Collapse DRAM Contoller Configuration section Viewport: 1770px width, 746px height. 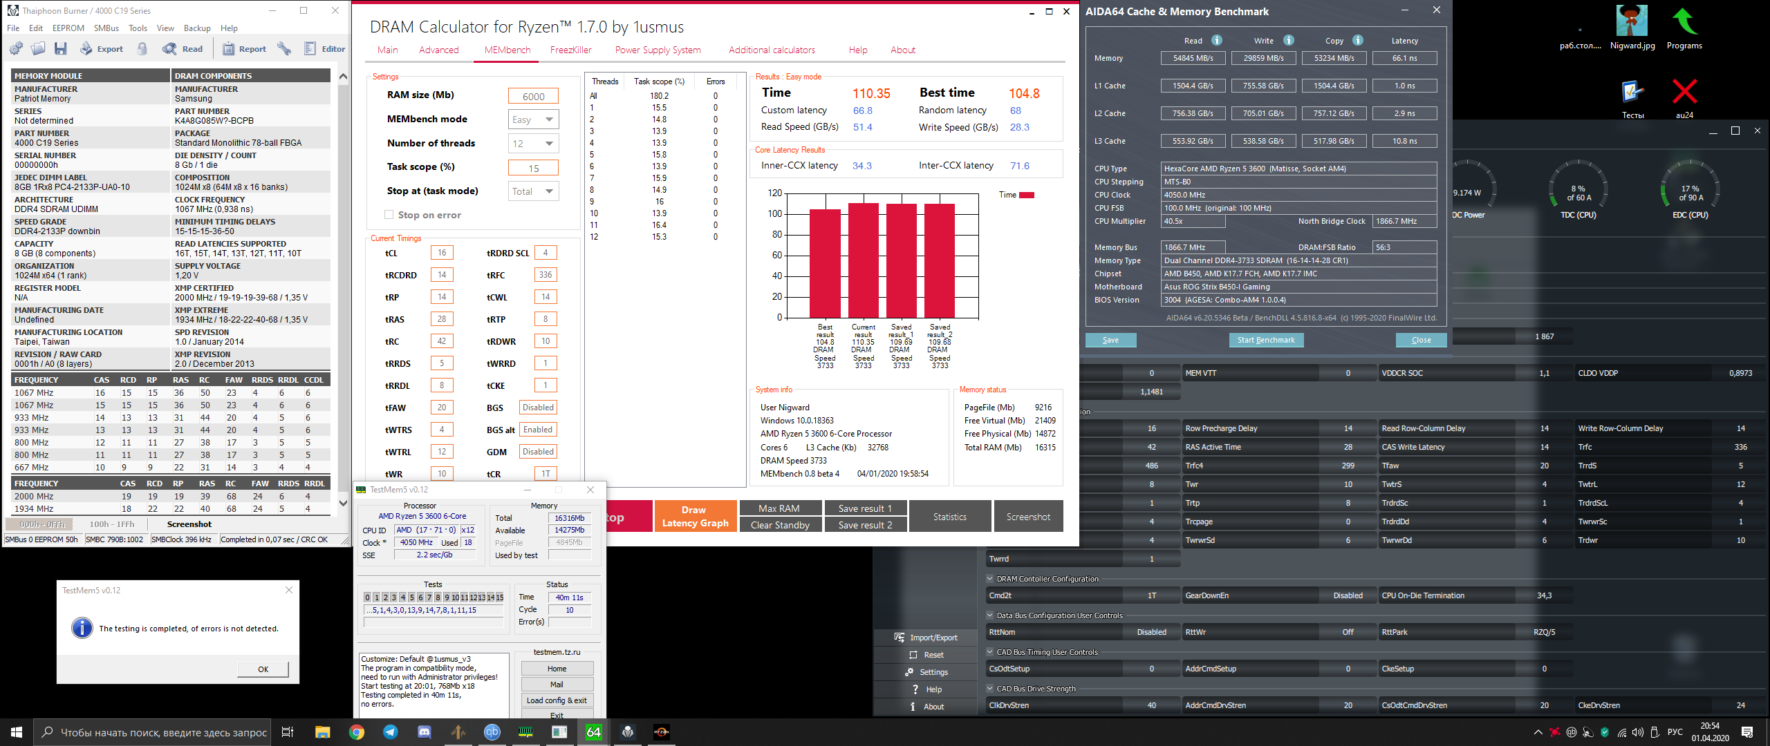[x=990, y=579]
